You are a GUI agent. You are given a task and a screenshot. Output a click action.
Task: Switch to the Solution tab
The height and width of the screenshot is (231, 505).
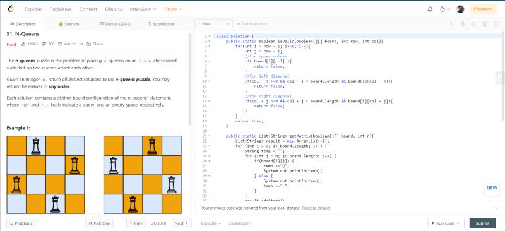click(x=69, y=24)
